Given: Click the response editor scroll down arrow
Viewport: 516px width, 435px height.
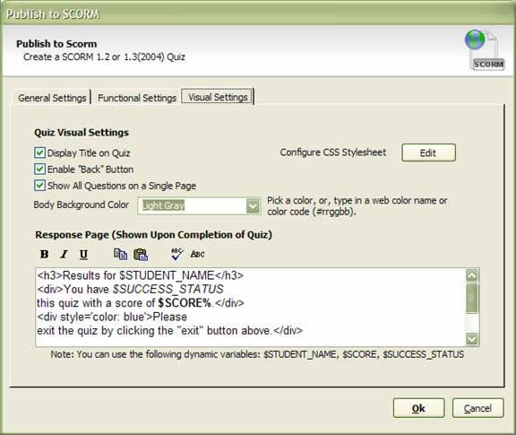Looking at the screenshot, I should 472,338.
